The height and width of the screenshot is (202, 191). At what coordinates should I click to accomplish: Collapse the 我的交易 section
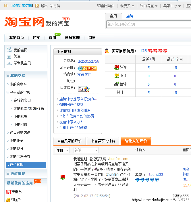click(8, 76)
